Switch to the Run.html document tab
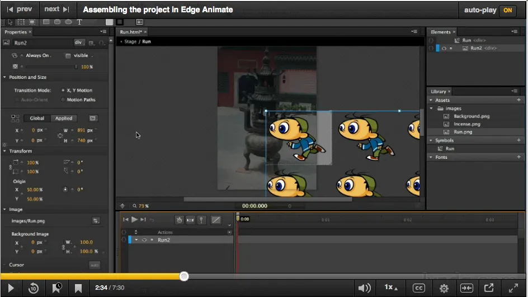The image size is (528, 297). pyautogui.click(x=131, y=32)
